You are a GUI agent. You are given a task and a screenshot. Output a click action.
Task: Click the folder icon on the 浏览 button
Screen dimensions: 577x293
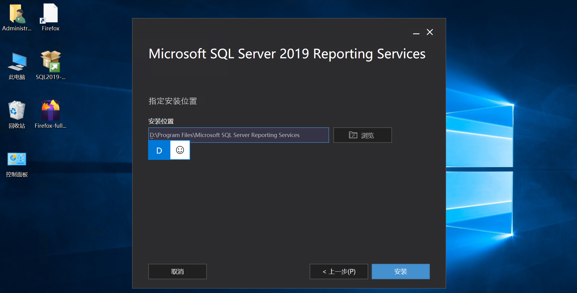click(x=353, y=135)
